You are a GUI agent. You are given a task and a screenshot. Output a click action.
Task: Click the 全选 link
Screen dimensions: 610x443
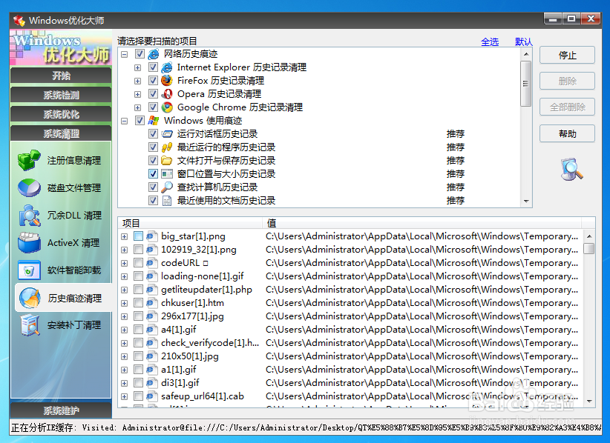[x=489, y=41]
